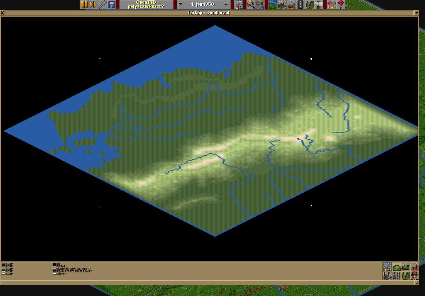Click the '400M' legend label
This screenshot has width=425, height=296.
10,272
